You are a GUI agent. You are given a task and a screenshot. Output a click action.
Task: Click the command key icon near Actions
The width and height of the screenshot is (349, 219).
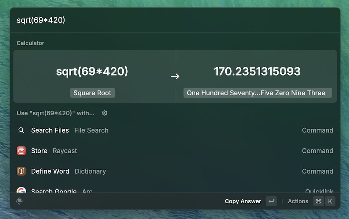(318, 201)
